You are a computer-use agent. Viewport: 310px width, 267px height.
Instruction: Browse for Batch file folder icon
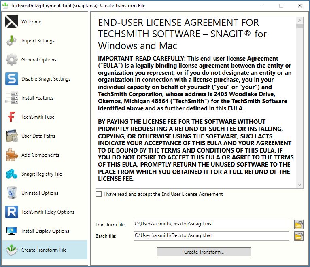point(299,236)
